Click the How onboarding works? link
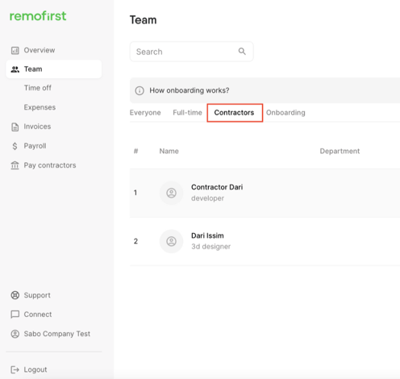400x379 pixels. (x=190, y=90)
